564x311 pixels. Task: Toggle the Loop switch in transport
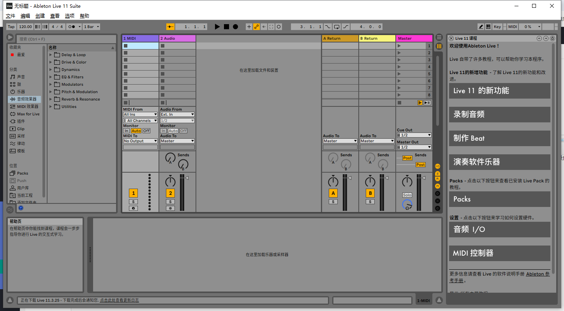pos(337,27)
